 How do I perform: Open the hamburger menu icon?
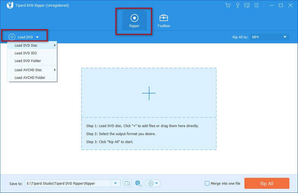pos(257,5)
